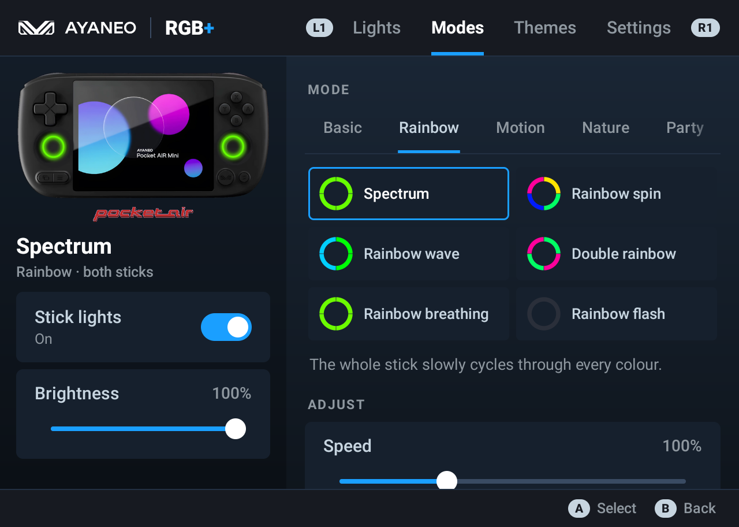Click the left stick green light on device
The image size is (739, 527).
[x=53, y=147]
